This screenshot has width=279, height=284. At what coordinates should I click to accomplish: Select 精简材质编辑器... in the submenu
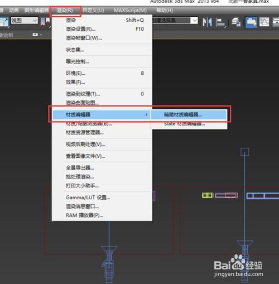189,114
